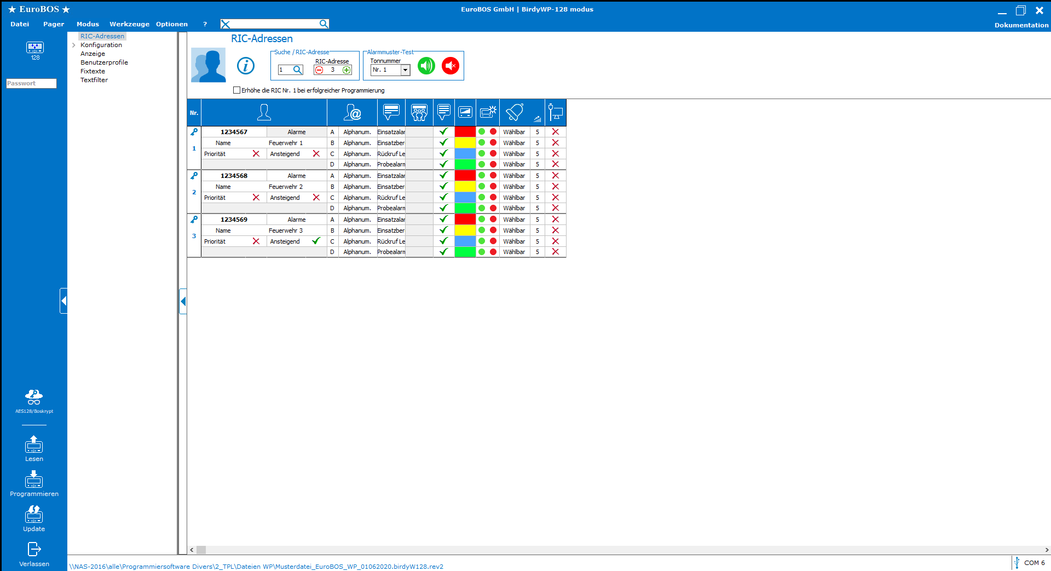Open the Werkzeuge menu
The image size is (1051, 571).
click(129, 24)
